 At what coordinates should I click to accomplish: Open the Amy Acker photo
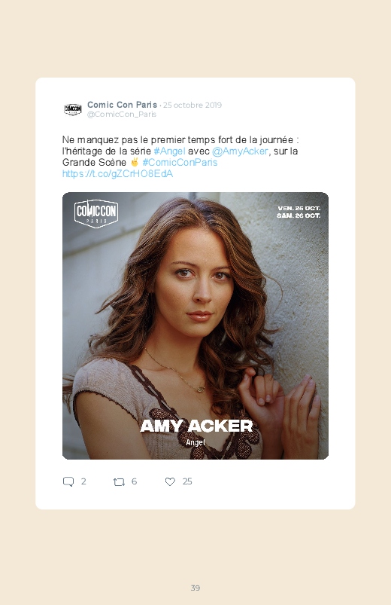tap(195, 325)
